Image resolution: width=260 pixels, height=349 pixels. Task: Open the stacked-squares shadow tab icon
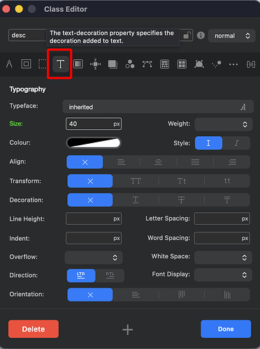pyautogui.click(x=113, y=64)
